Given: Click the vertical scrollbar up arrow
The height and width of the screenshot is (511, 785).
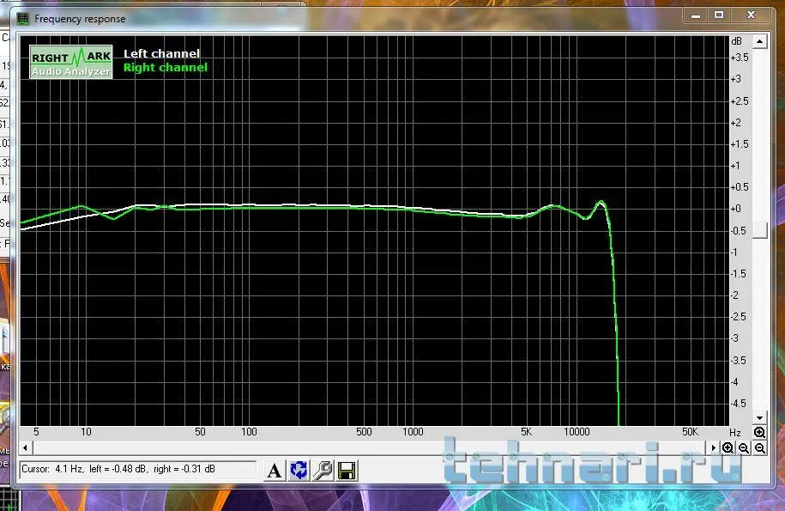Looking at the screenshot, I should pyautogui.click(x=760, y=41).
